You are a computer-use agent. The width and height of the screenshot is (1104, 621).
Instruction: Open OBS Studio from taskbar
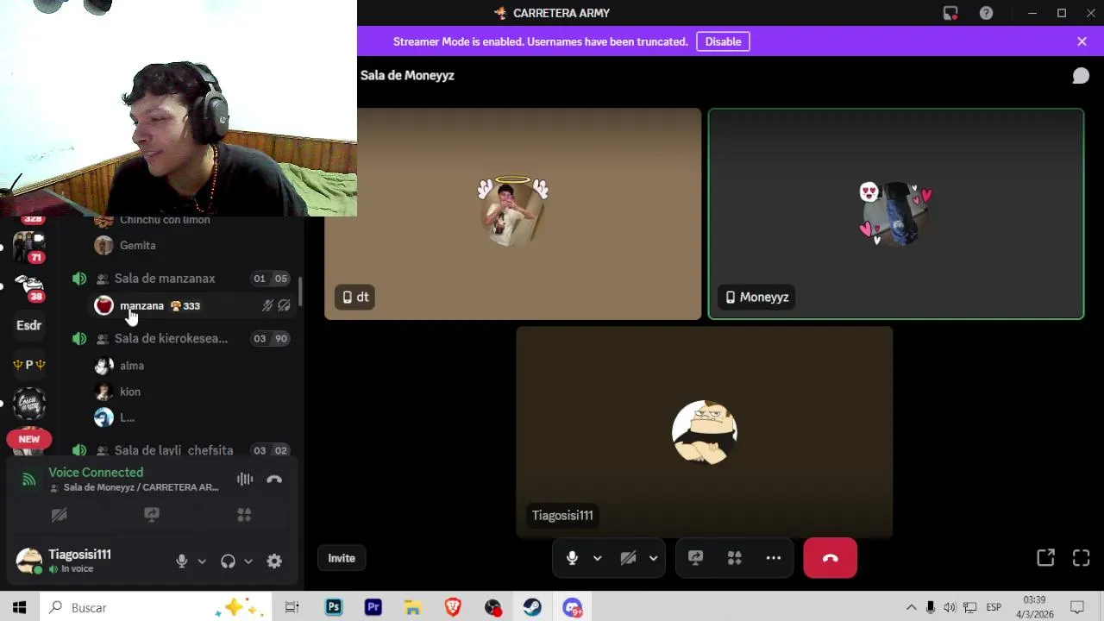(492, 608)
